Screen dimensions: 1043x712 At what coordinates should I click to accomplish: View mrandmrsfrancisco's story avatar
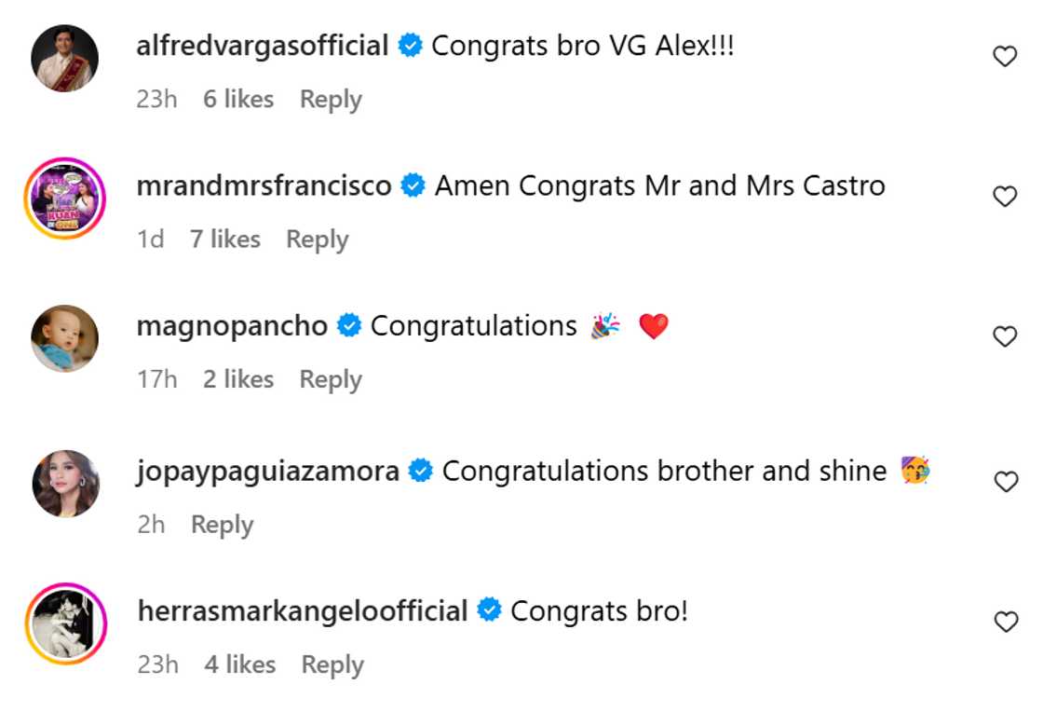65,198
